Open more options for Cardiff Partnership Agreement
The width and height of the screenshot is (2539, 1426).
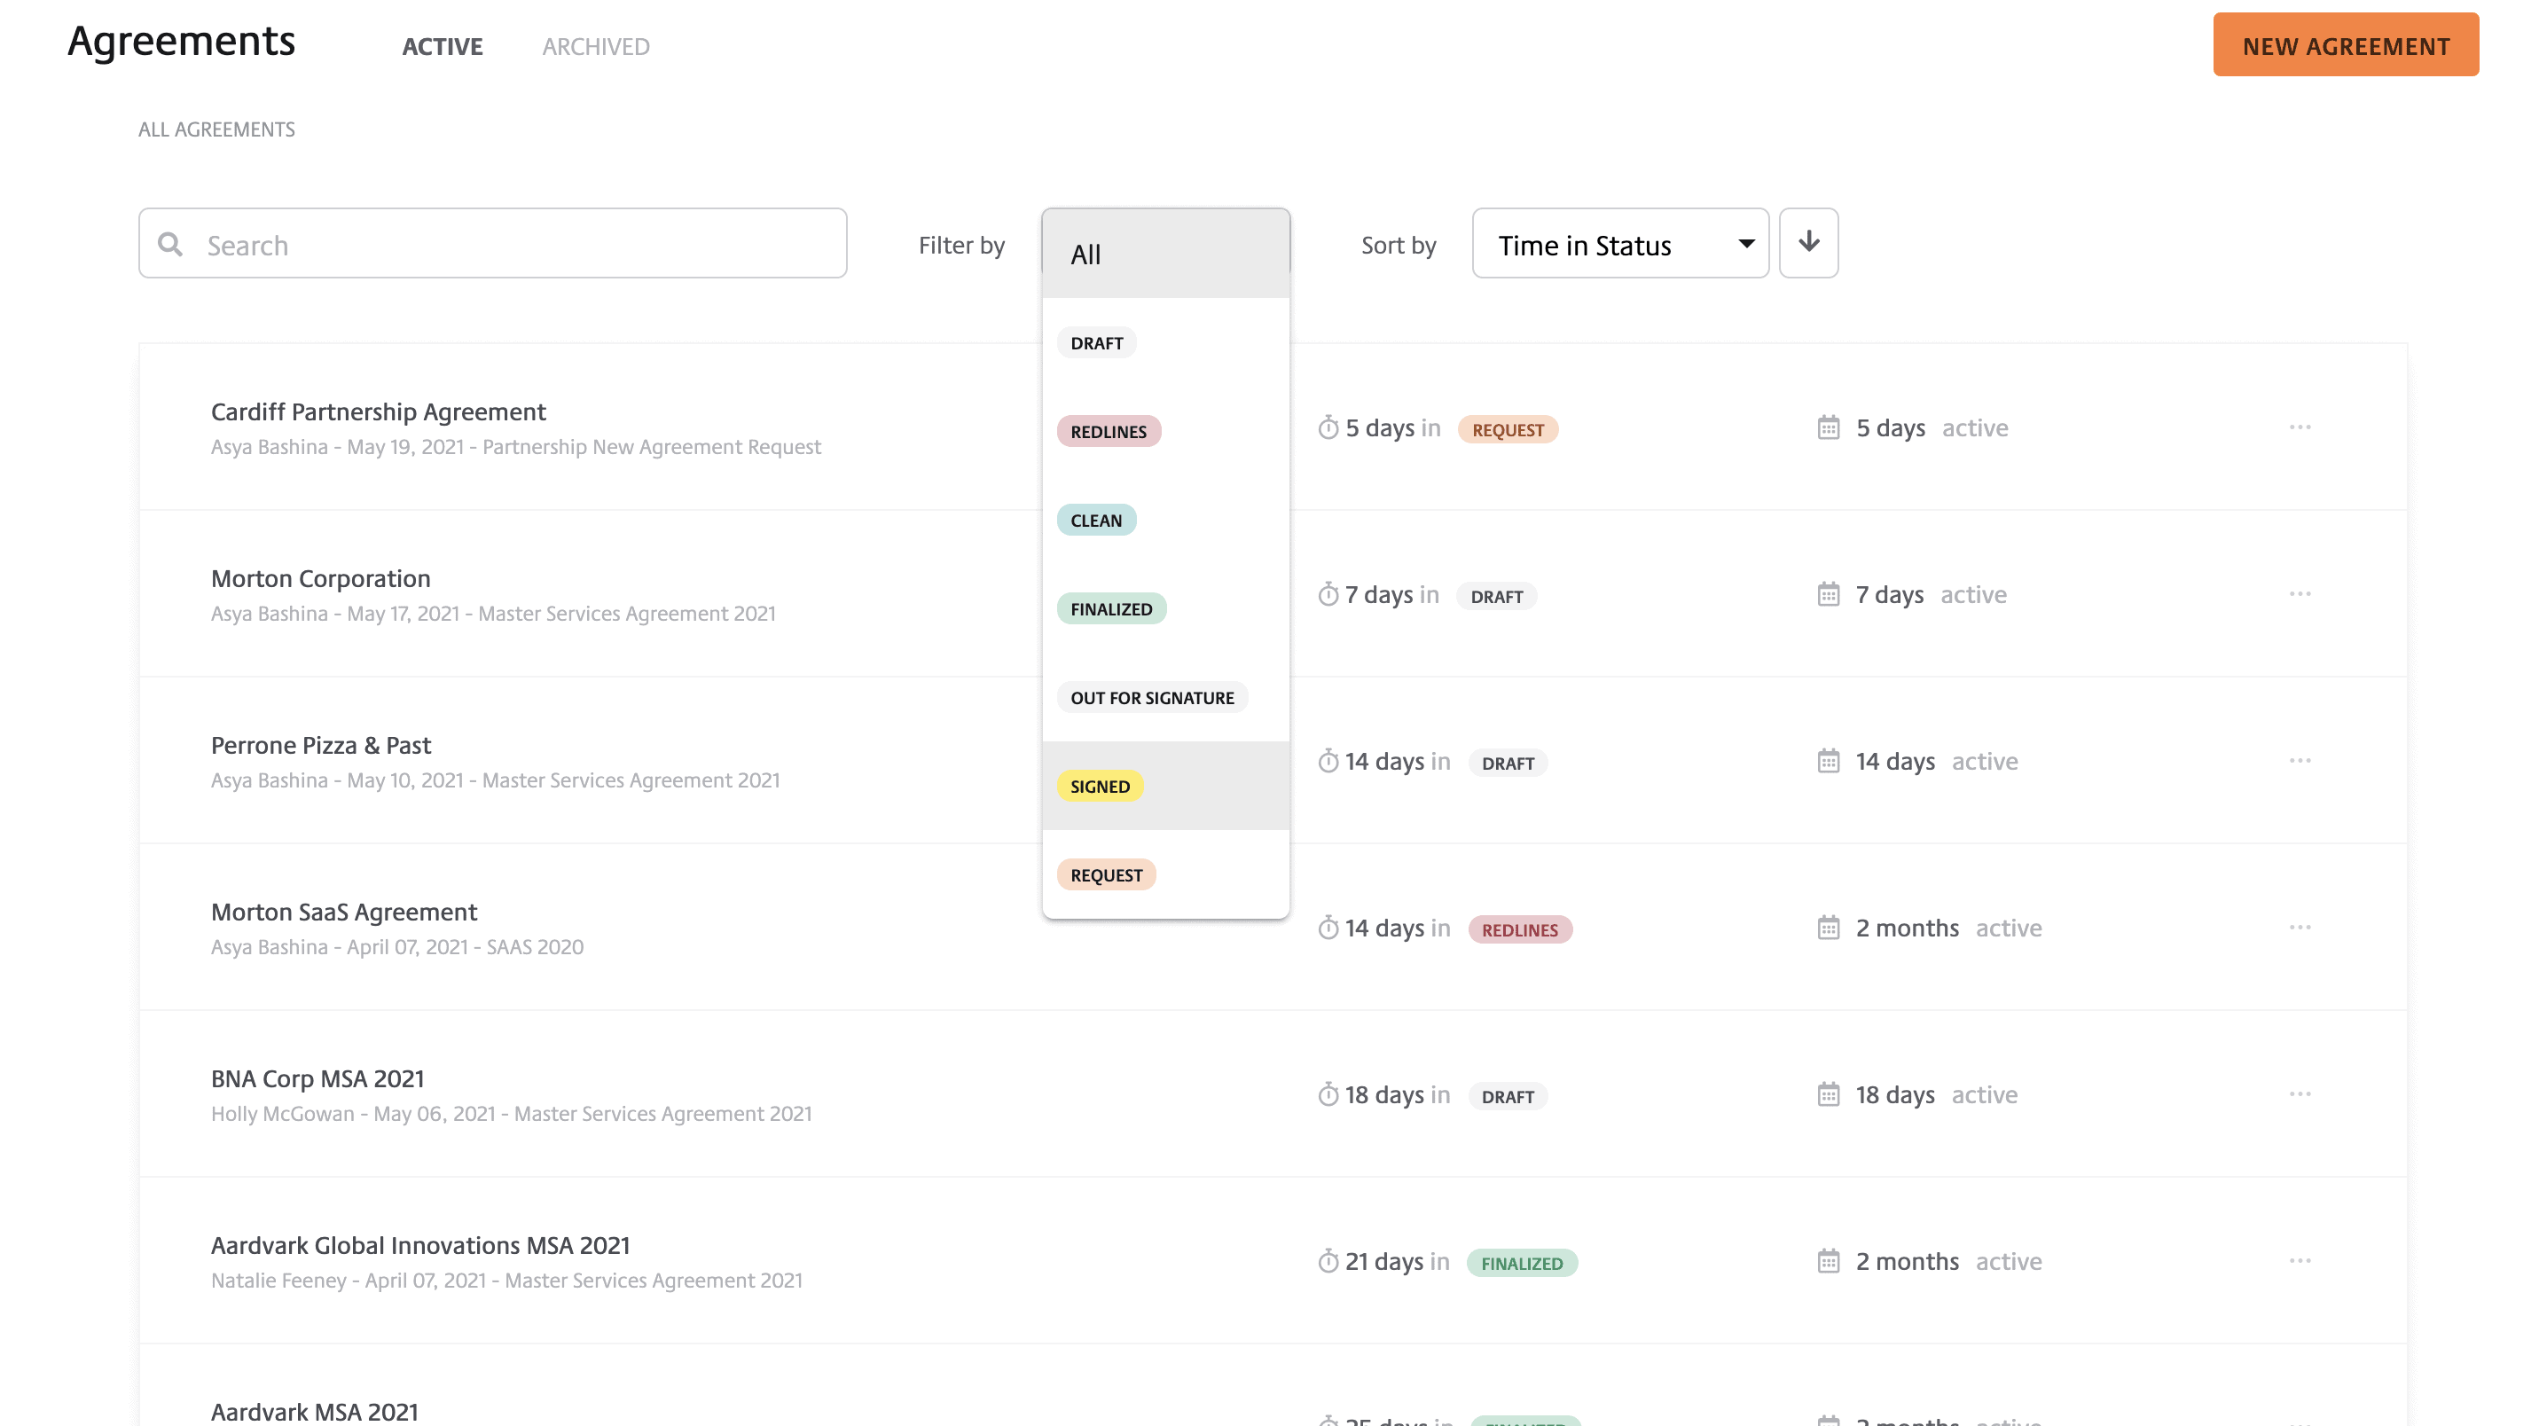pyautogui.click(x=2300, y=427)
